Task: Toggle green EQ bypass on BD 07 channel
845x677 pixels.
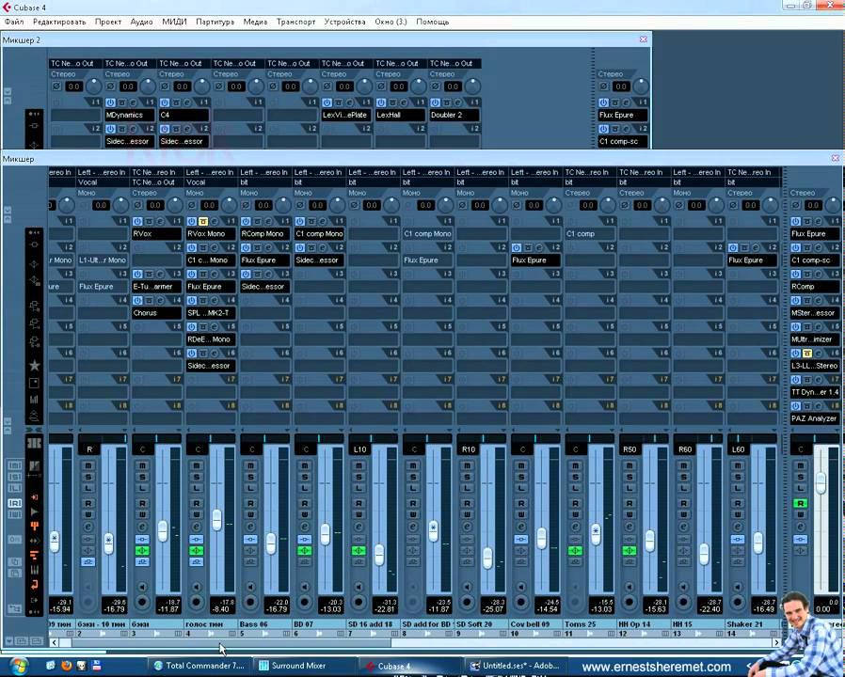Action: click(x=305, y=550)
